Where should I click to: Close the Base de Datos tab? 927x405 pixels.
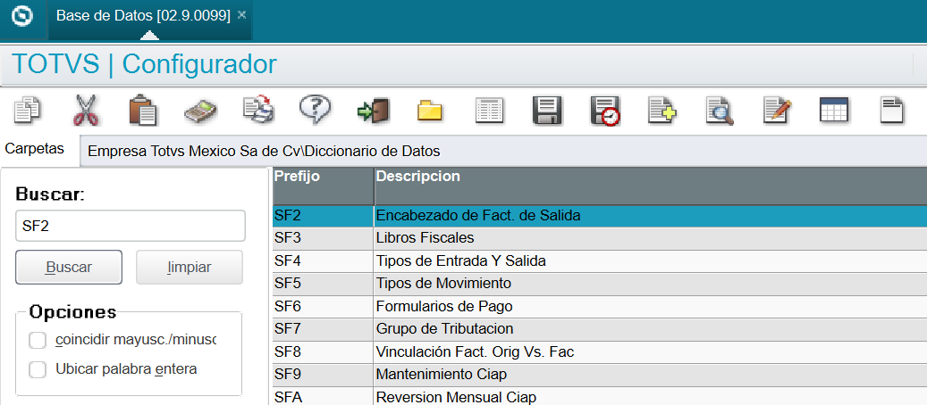coord(241,15)
